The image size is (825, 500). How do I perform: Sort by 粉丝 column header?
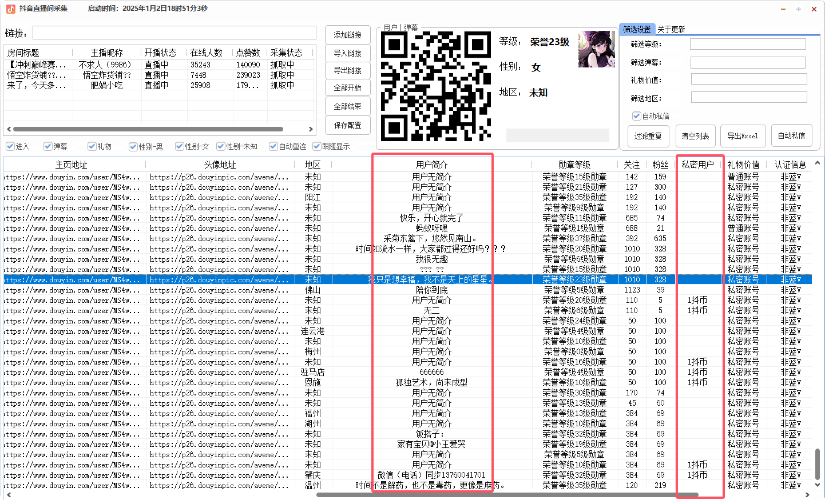660,165
